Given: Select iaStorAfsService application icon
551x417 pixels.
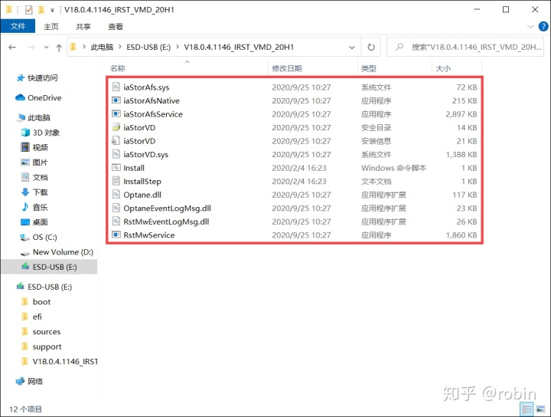Looking at the screenshot, I should tap(116, 113).
